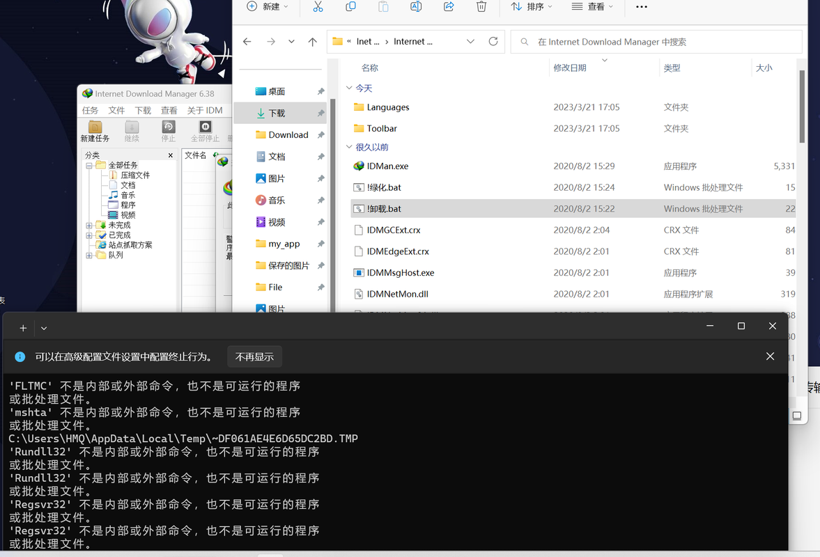Expand 未完成 tree node in IDM

pos(89,226)
